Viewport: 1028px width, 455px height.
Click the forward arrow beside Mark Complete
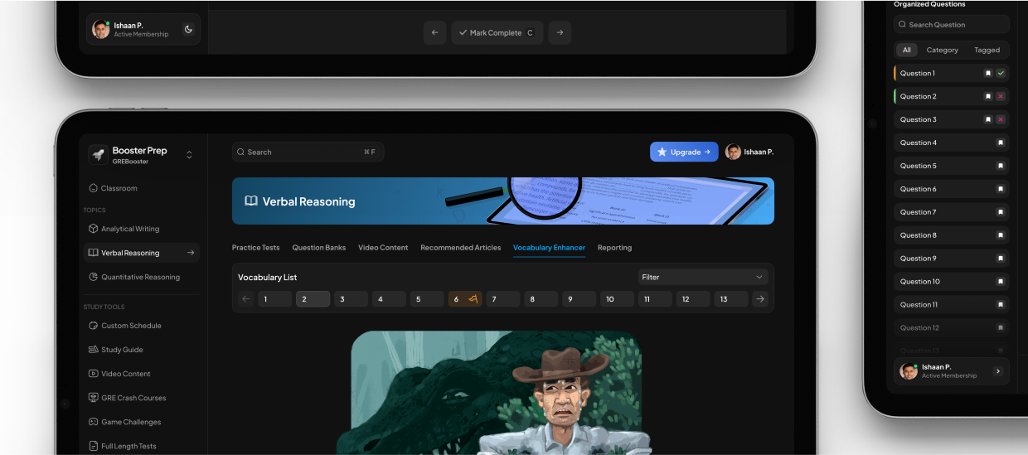(x=560, y=33)
